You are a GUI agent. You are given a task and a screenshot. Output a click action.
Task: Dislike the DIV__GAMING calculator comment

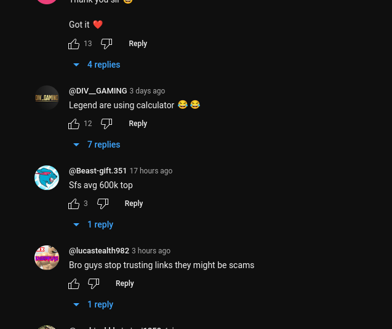106,124
